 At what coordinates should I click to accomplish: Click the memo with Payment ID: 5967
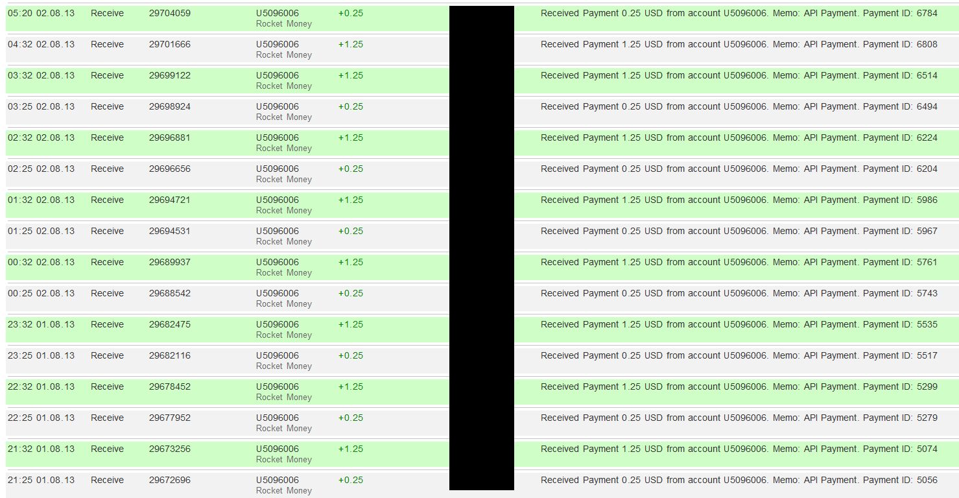[x=739, y=231]
